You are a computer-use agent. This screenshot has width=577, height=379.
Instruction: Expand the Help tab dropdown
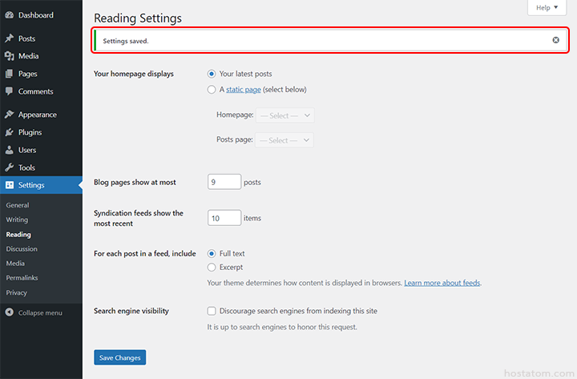pos(547,7)
